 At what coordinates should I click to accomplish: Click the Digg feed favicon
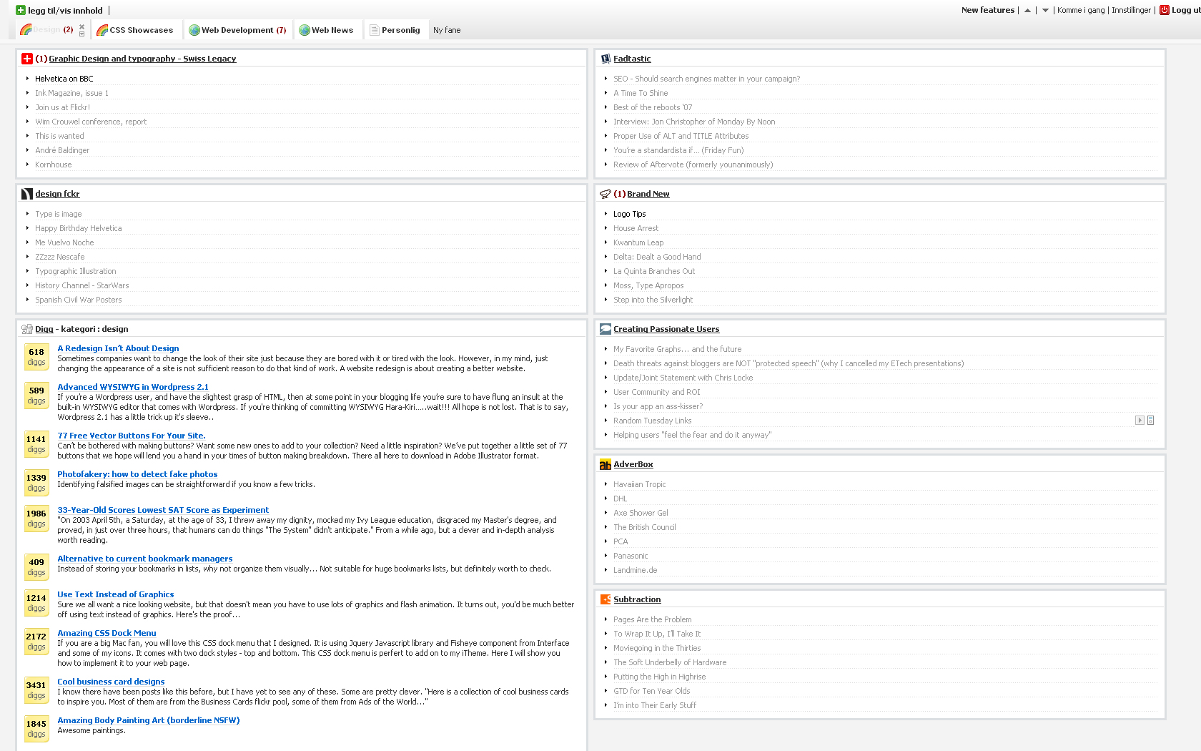tap(27, 329)
